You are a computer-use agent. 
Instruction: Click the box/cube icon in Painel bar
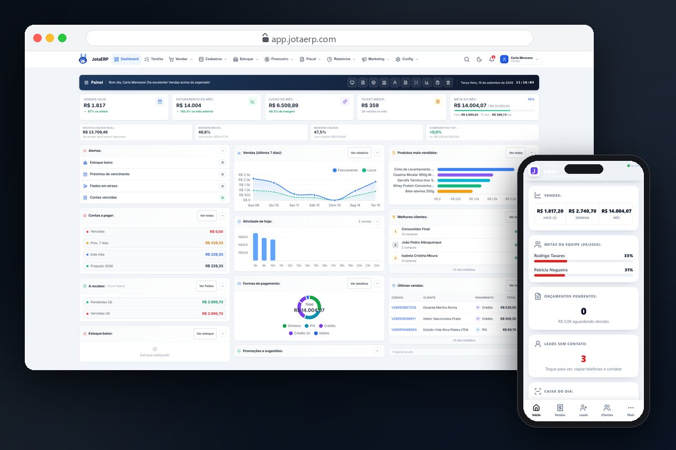pos(373,83)
